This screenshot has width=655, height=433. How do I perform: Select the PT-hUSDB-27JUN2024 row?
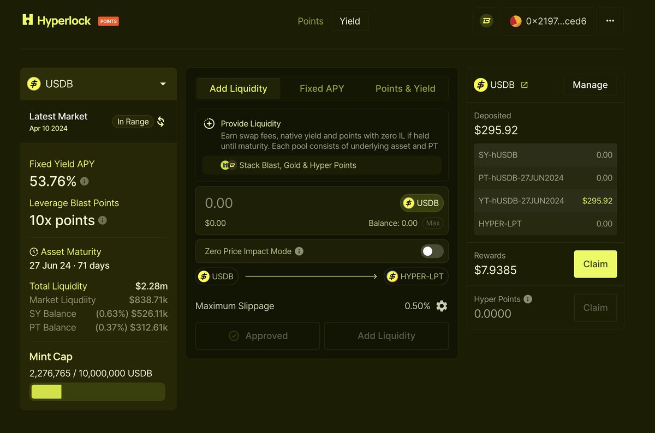click(545, 178)
